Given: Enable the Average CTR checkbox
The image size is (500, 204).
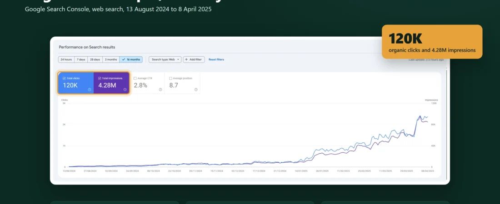Looking at the screenshot, I should [x=135, y=78].
